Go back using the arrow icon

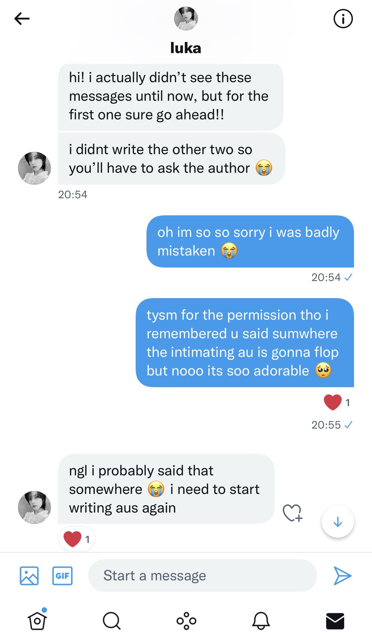(22, 19)
